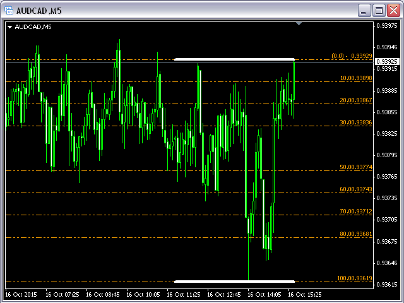Close the AUDCAD,M5 chart window

[x=393, y=10]
